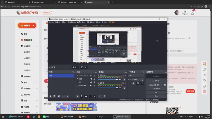Click the browser page vertical scrollbar
Image resolution: width=212 pixels, height=119 pixels.
tap(211, 46)
